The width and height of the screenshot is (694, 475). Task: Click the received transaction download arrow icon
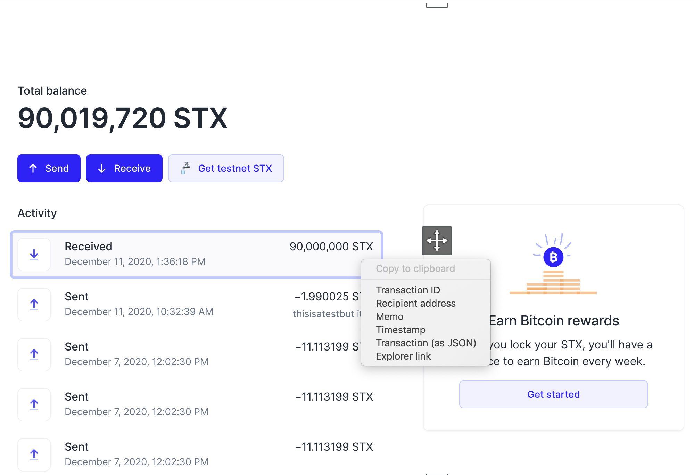[x=34, y=255]
